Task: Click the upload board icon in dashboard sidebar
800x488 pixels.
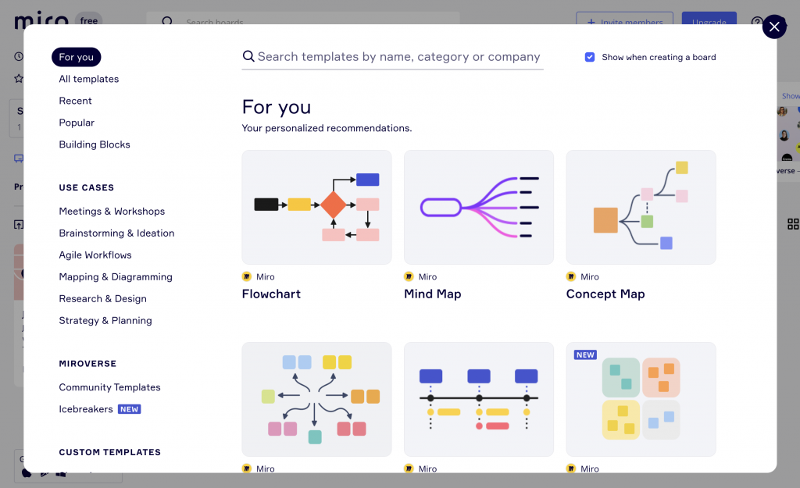Action: [x=19, y=224]
